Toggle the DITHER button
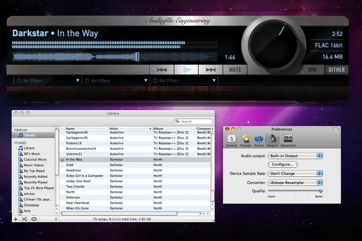362x241 pixels. click(336, 69)
